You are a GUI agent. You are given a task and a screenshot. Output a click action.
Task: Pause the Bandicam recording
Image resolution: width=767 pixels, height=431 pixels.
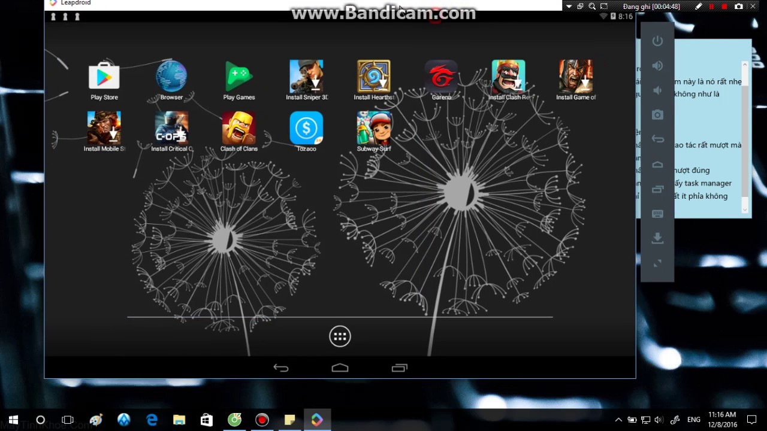pos(712,7)
